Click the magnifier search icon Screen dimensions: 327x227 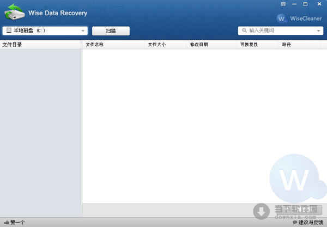[x=244, y=30]
